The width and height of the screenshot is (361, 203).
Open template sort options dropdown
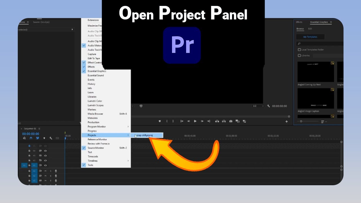point(324,122)
